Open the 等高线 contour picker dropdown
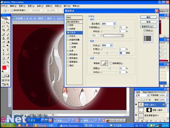The width and height of the screenshot is (170, 128). (107, 63)
